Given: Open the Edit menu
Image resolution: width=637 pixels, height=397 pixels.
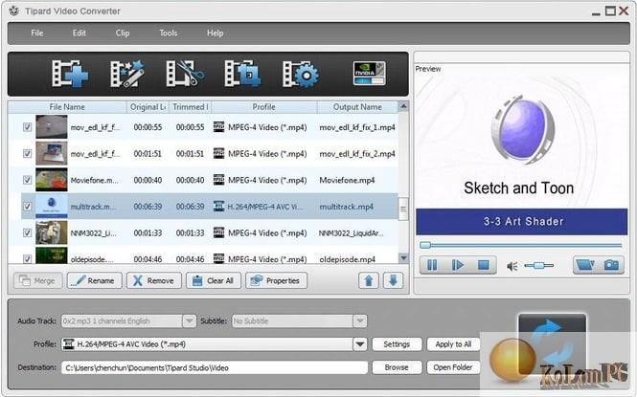Looking at the screenshot, I should tap(80, 33).
